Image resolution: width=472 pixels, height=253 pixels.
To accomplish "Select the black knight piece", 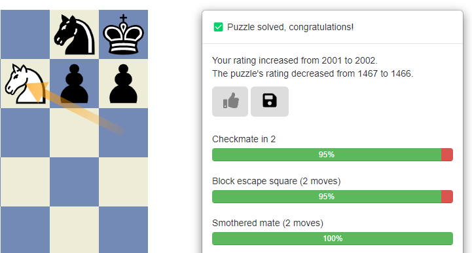I will click(75, 35).
